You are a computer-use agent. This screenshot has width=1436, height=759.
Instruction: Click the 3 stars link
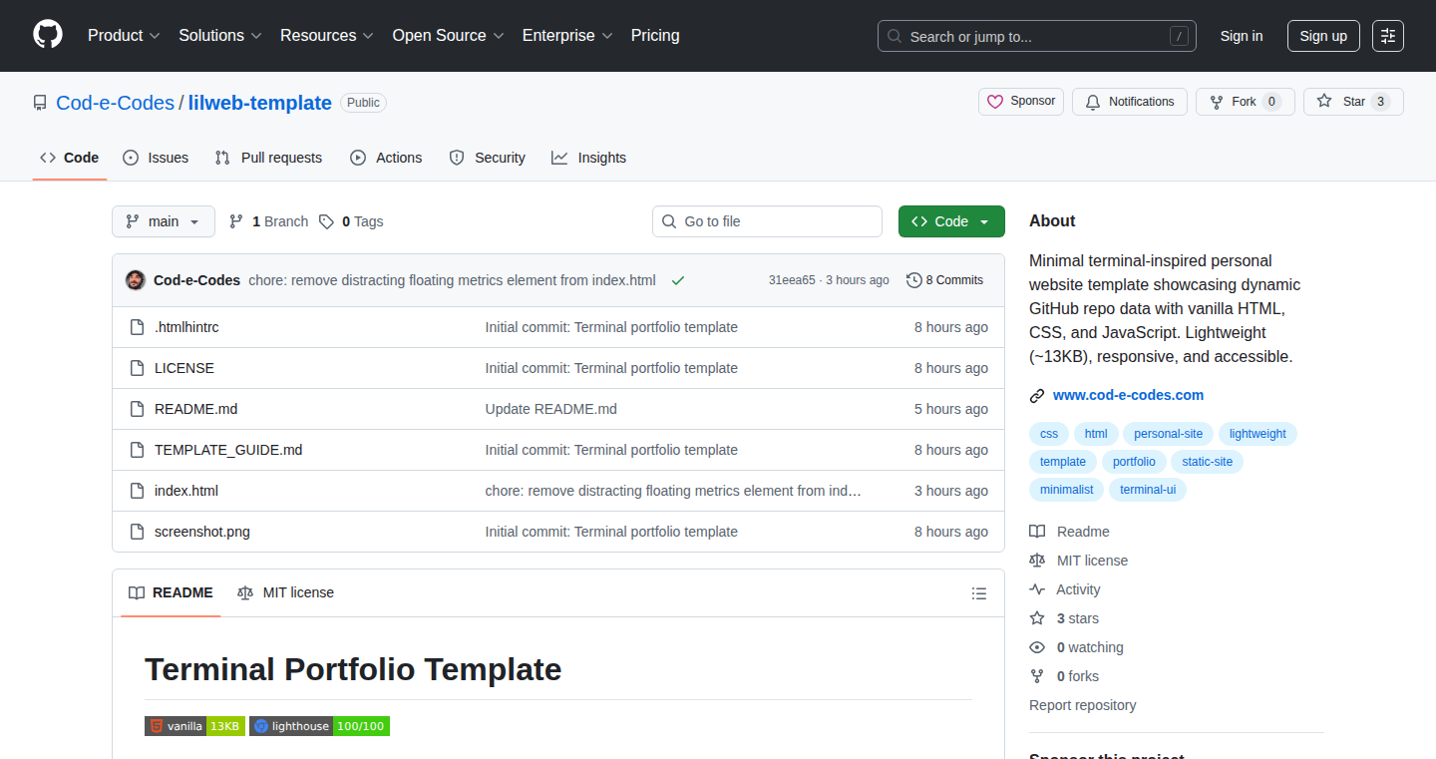coord(1077,618)
